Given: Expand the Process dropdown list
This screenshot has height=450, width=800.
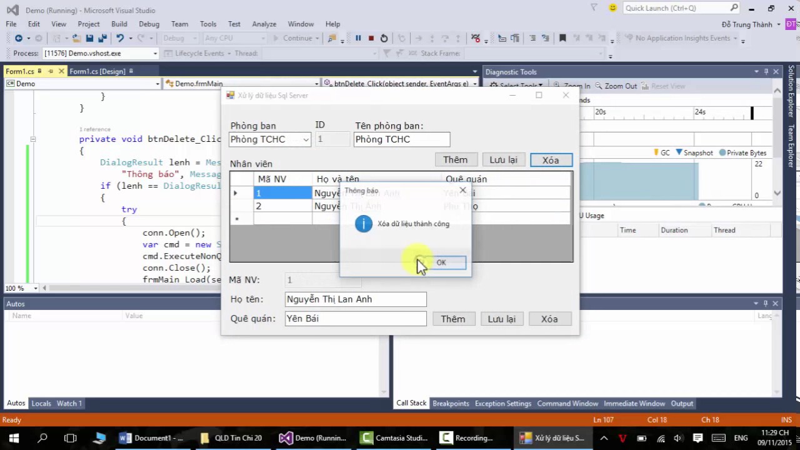Looking at the screenshot, I should pyautogui.click(x=155, y=54).
